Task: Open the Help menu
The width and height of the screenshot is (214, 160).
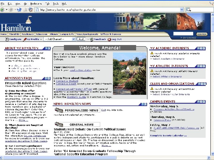Action: point(64,4)
